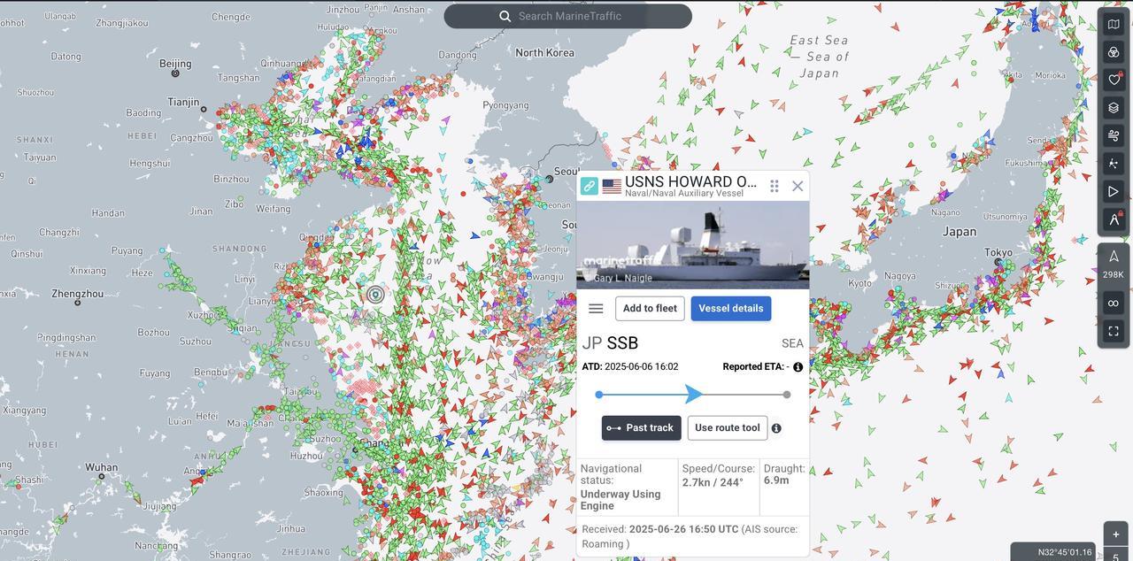The image size is (1133, 561).
Task: Click the North Korea country label
Action: point(544,53)
